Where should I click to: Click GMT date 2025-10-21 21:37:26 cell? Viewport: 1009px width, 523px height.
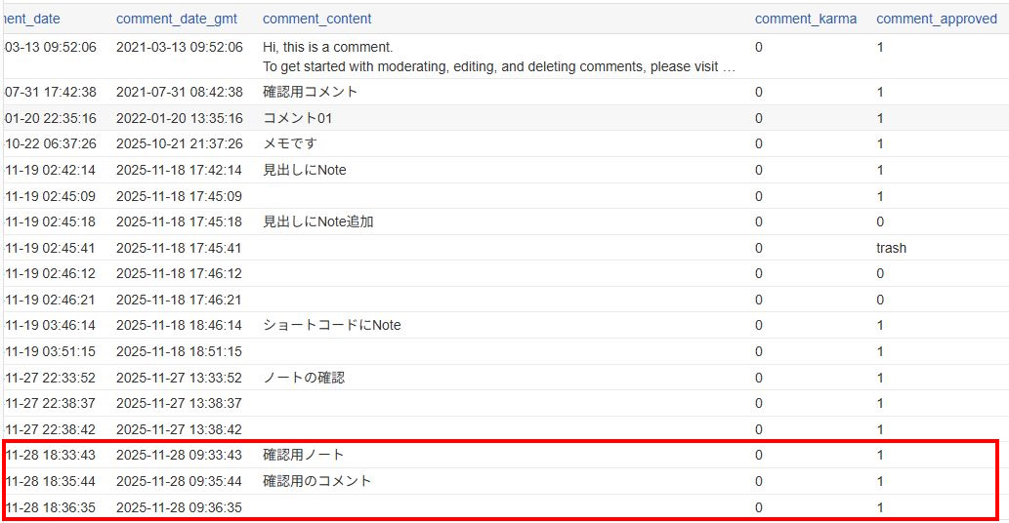click(x=179, y=143)
